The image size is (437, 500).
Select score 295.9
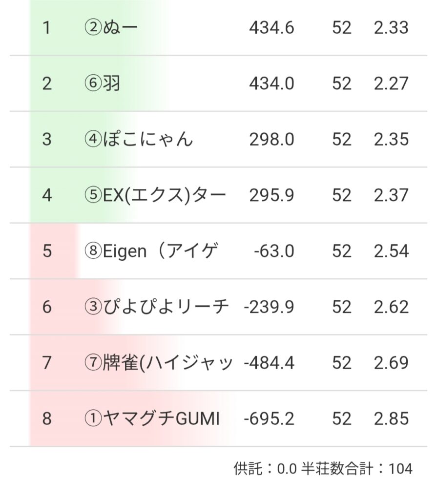point(271,195)
